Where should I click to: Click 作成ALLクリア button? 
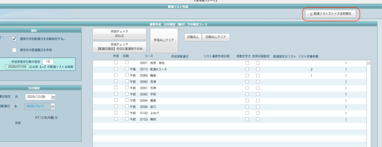point(164,40)
